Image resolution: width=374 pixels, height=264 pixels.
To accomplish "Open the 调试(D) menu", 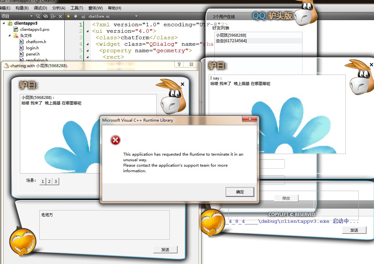I will (40, 8).
